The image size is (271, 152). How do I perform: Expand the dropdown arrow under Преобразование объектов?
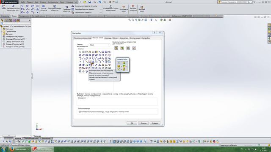coord(55,13)
